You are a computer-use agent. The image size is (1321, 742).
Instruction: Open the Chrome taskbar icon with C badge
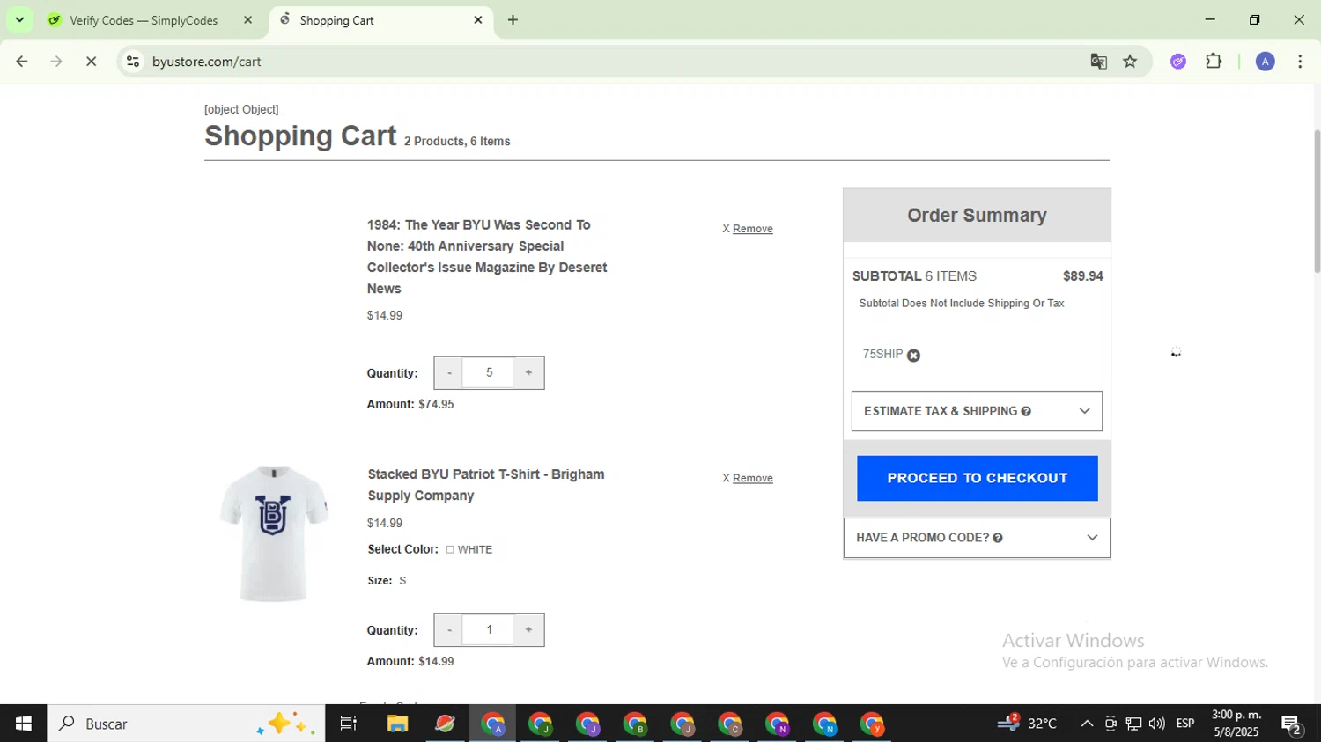point(730,724)
